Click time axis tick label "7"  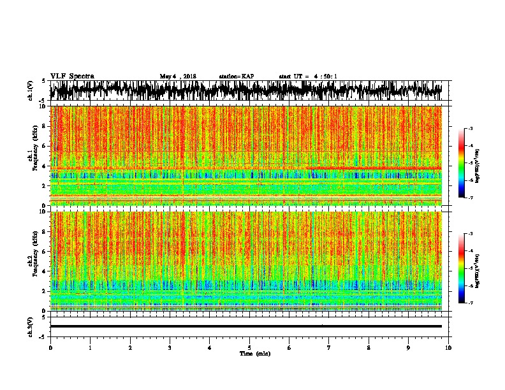pyautogui.click(x=329, y=348)
